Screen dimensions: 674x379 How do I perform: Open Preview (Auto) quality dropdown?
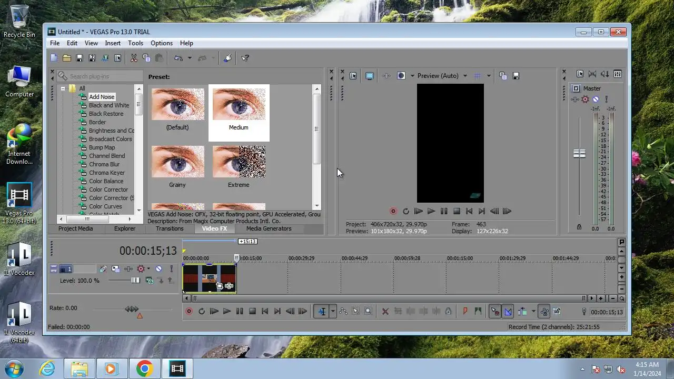[x=465, y=76]
